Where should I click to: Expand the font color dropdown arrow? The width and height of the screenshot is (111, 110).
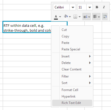pyautogui.click(x=60, y=17)
